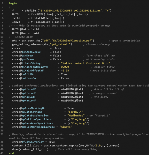Click the cnLinesOn False value
Image resolution: width=149 pixels, height=155 pixels.
pos(65,78)
